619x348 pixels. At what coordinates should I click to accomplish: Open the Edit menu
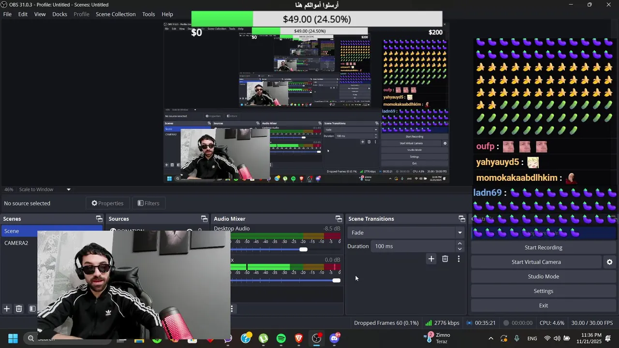click(x=23, y=14)
